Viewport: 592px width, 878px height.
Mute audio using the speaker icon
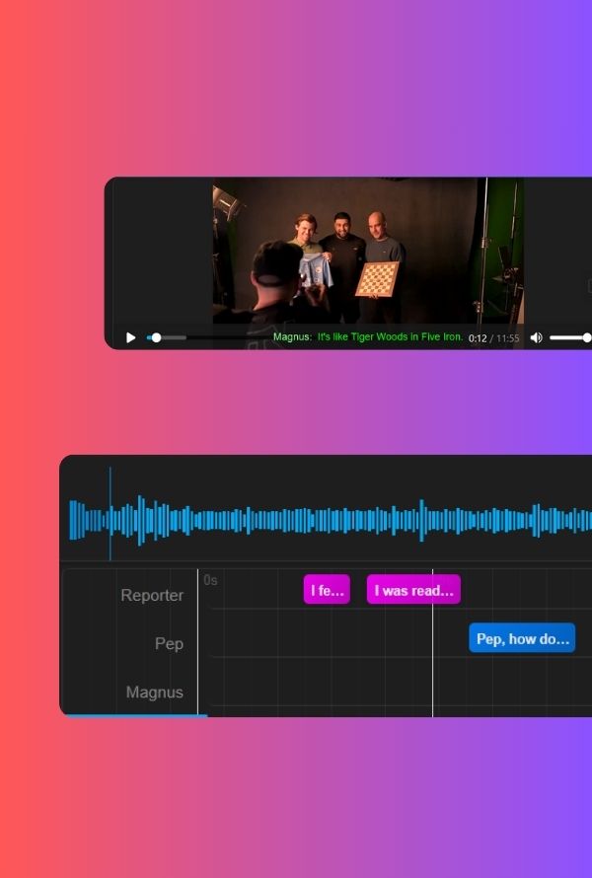tap(536, 337)
